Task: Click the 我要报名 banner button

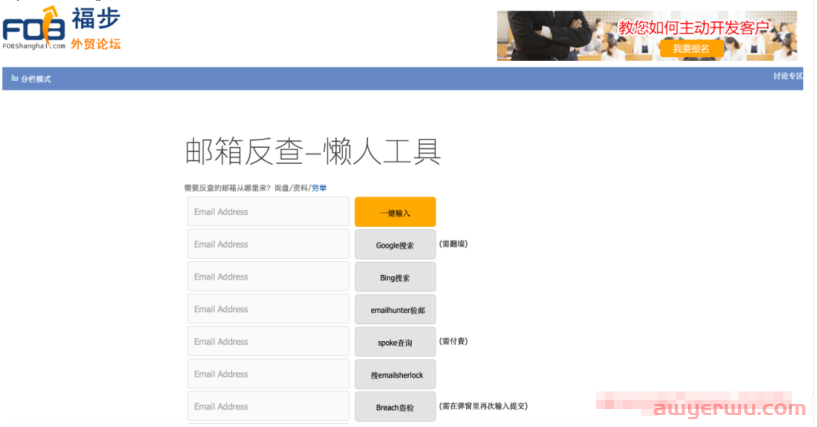Action: [x=691, y=49]
